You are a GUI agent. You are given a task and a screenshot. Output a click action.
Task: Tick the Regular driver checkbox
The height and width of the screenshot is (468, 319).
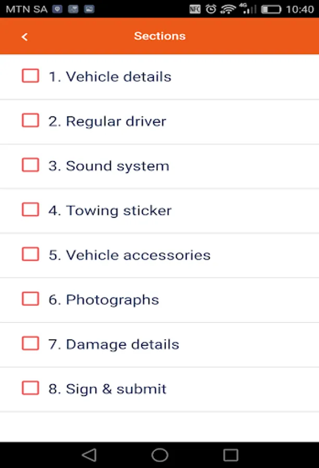click(30, 121)
